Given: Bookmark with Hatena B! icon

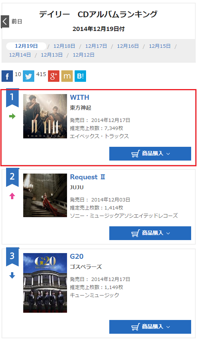Looking at the screenshot, I should pos(80,76).
